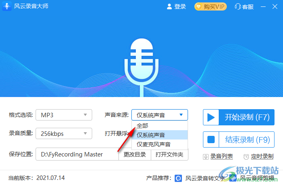Viewport: 283px width, 186px height.
Task: Click the large microphone graphic
Action: click(x=141, y=67)
